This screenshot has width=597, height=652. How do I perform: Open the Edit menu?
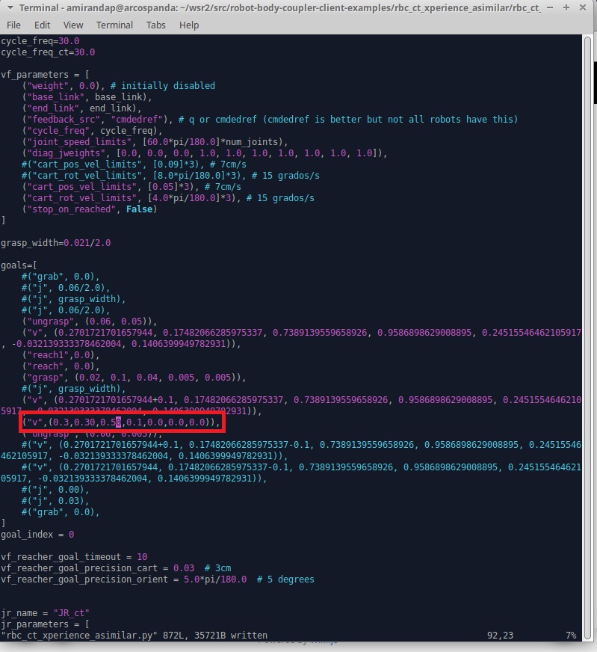(41, 25)
